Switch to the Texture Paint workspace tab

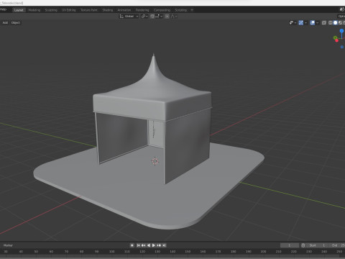coord(89,10)
